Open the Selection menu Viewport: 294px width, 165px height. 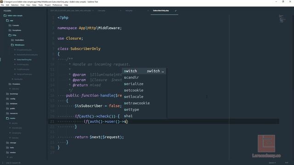coord(15,5)
